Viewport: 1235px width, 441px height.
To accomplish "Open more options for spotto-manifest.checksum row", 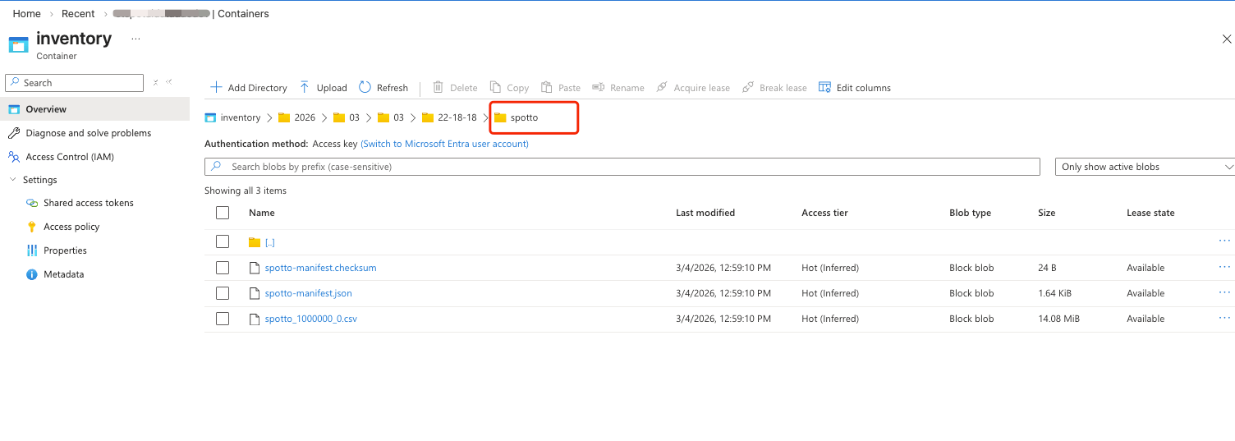I will pyautogui.click(x=1224, y=267).
